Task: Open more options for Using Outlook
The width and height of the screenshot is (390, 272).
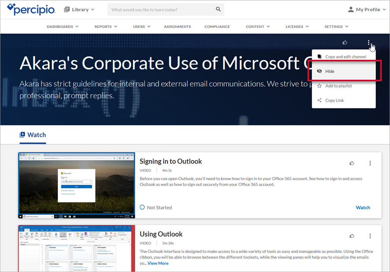Action: 370,236
